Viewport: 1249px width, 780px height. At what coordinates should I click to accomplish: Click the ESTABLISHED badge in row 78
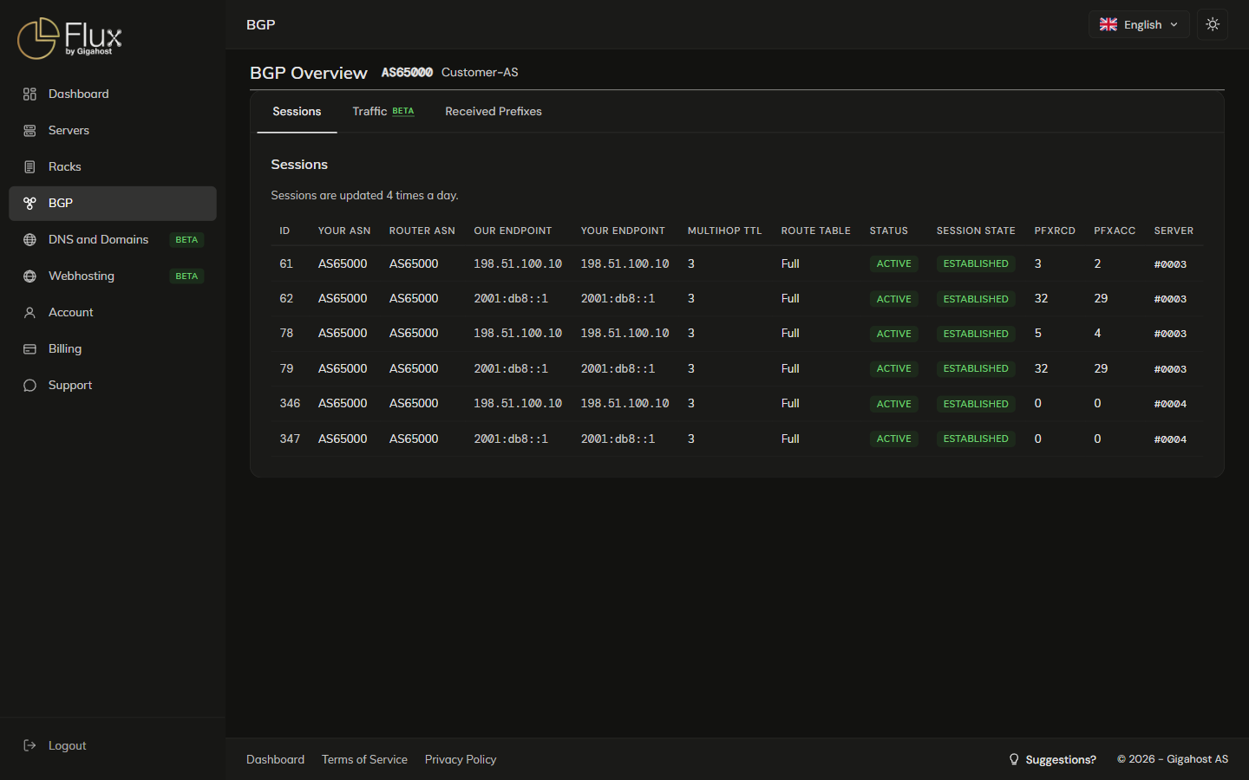coord(976,334)
